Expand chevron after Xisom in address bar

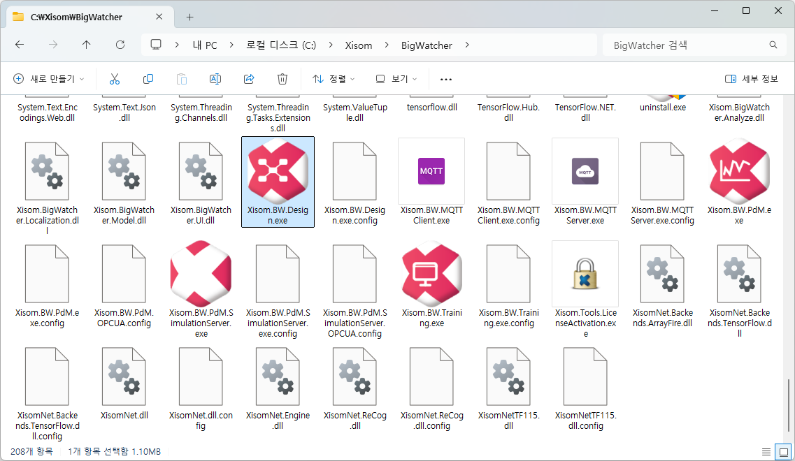(x=387, y=45)
